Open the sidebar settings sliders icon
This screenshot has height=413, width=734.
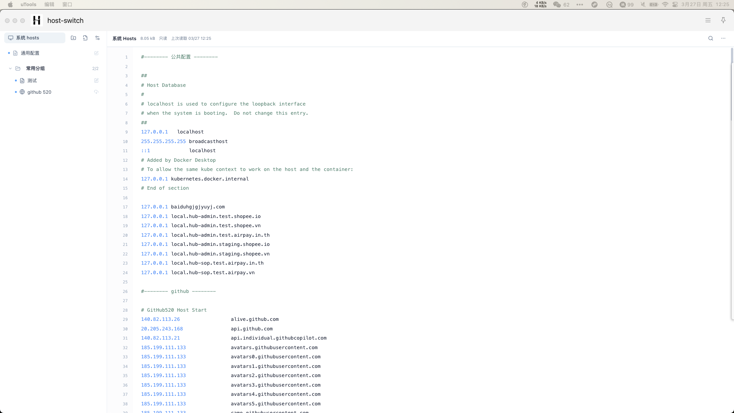click(x=97, y=38)
